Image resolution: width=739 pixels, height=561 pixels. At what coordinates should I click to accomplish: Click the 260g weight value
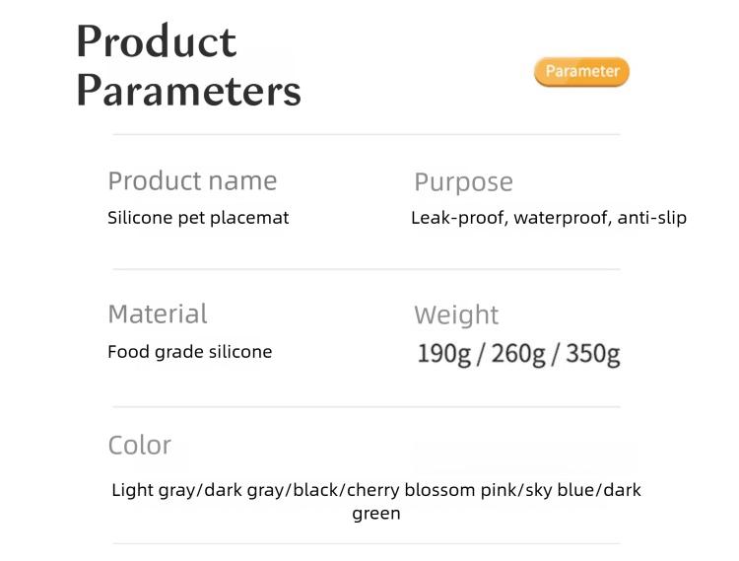[518, 353]
